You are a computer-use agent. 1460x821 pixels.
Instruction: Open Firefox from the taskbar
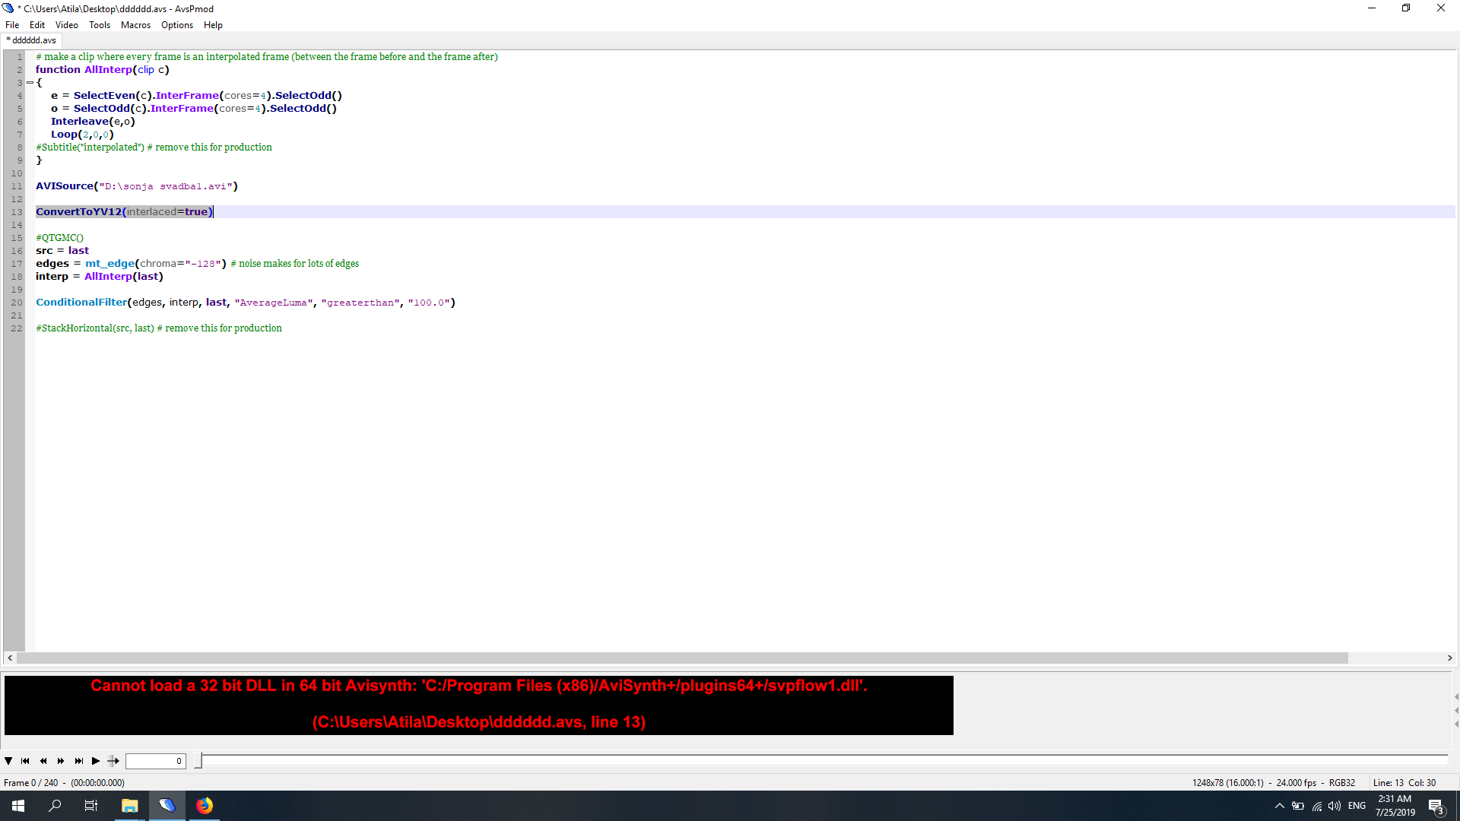pos(205,806)
